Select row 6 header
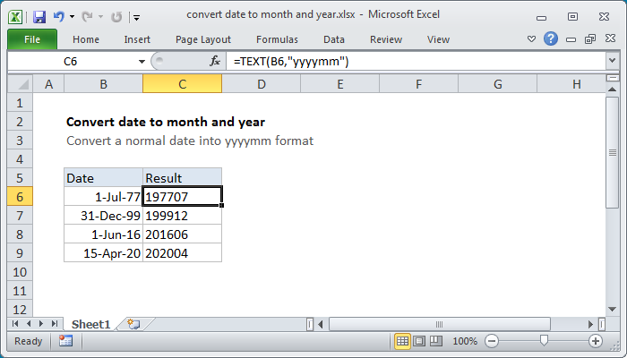Image resolution: width=627 pixels, height=358 pixels. (20, 197)
